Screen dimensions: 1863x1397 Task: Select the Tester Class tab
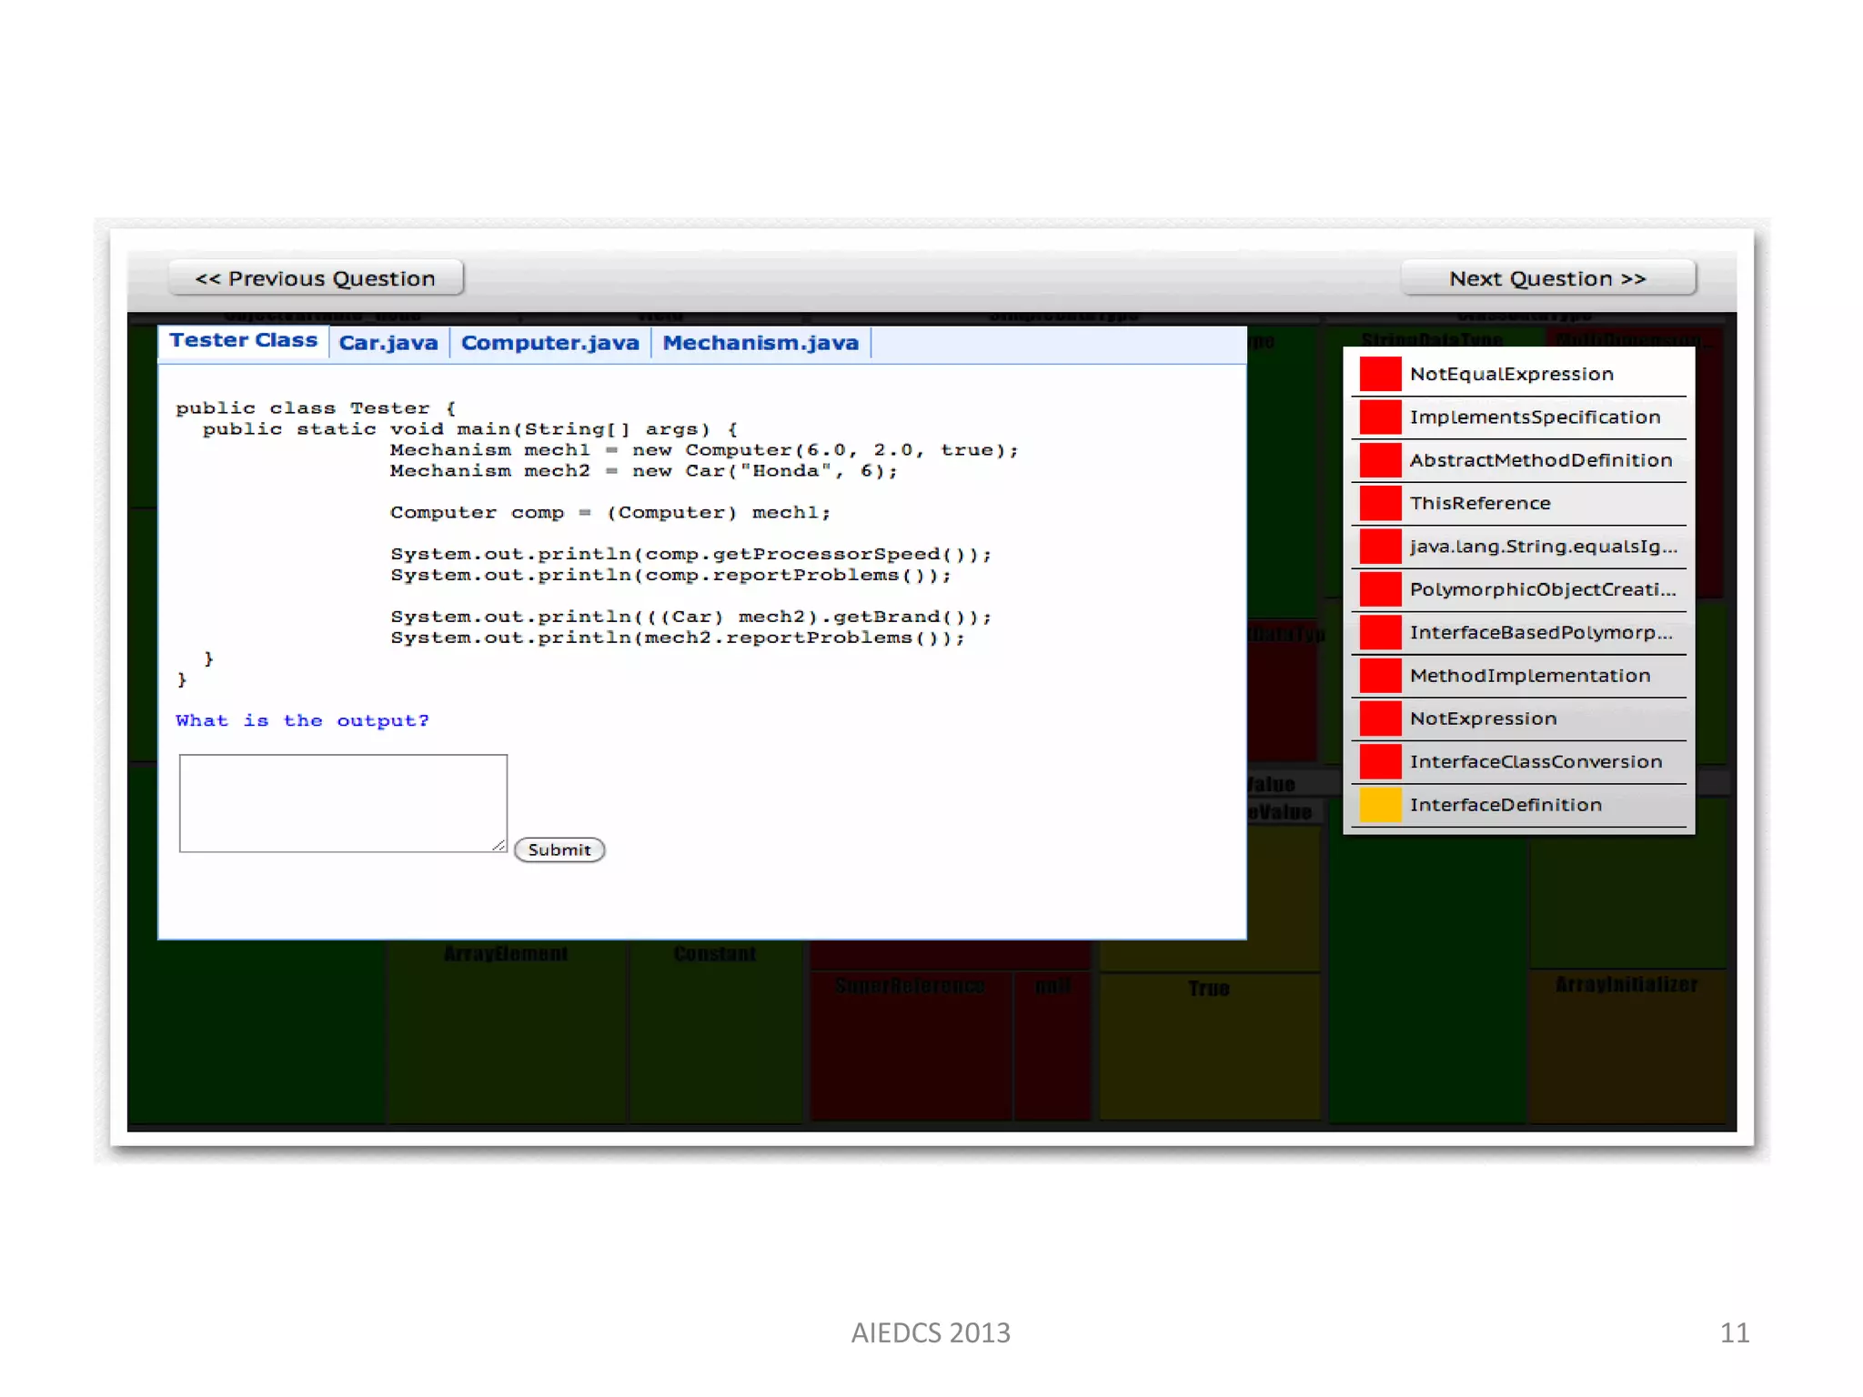[243, 341]
